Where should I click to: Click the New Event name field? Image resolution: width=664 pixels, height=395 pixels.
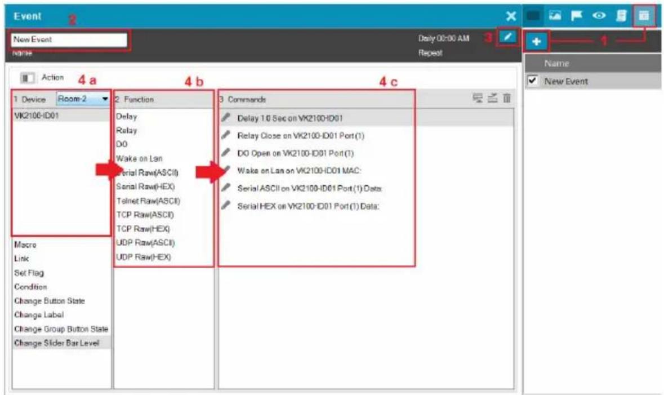[69, 39]
